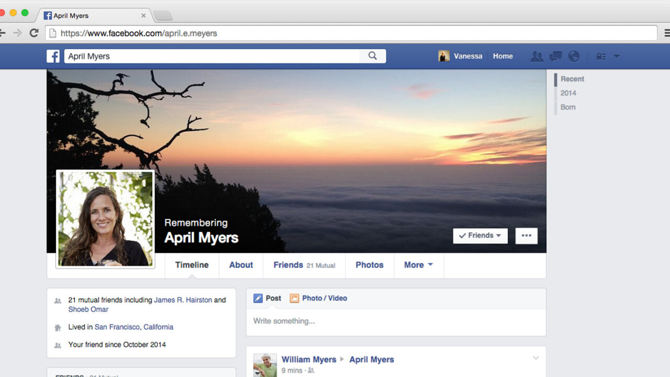Open the Friends status dropdown
Screen dimensions: 670x377
click(480, 236)
